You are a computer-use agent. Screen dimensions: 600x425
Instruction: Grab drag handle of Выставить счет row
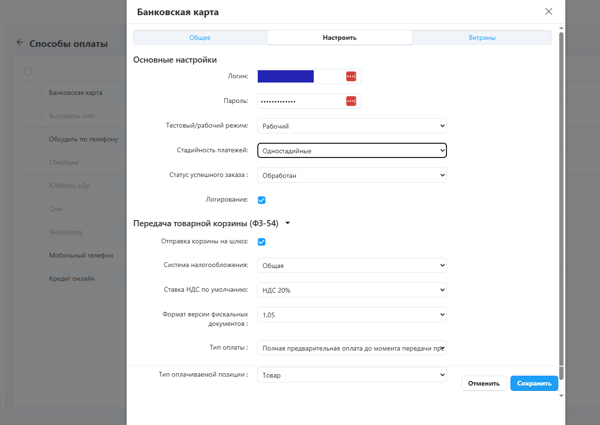coord(41,116)
